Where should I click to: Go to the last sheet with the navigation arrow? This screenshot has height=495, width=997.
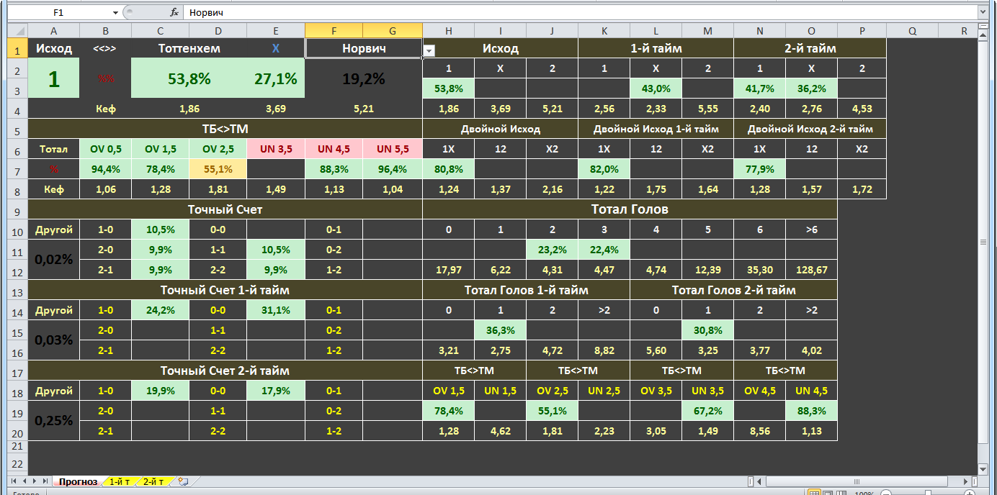(x=45, y=481)
